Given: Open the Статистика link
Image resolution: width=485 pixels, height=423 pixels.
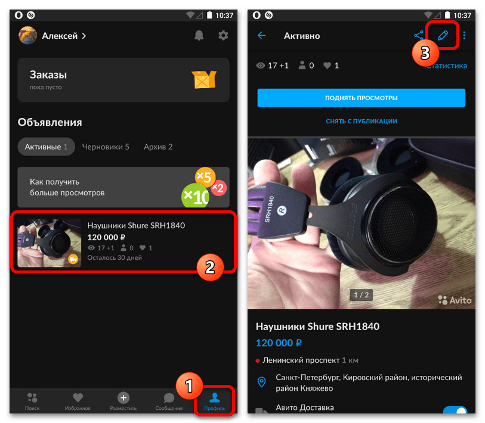Looking at the screenshot, I should pos(447,66).
